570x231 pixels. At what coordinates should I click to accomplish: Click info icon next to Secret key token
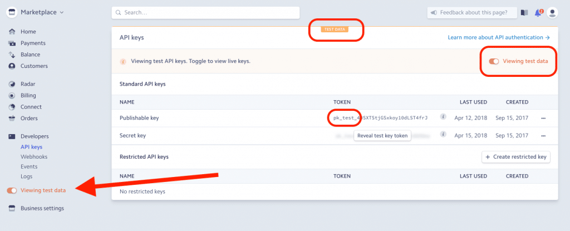pyautogui.click(x=443, y=134)
